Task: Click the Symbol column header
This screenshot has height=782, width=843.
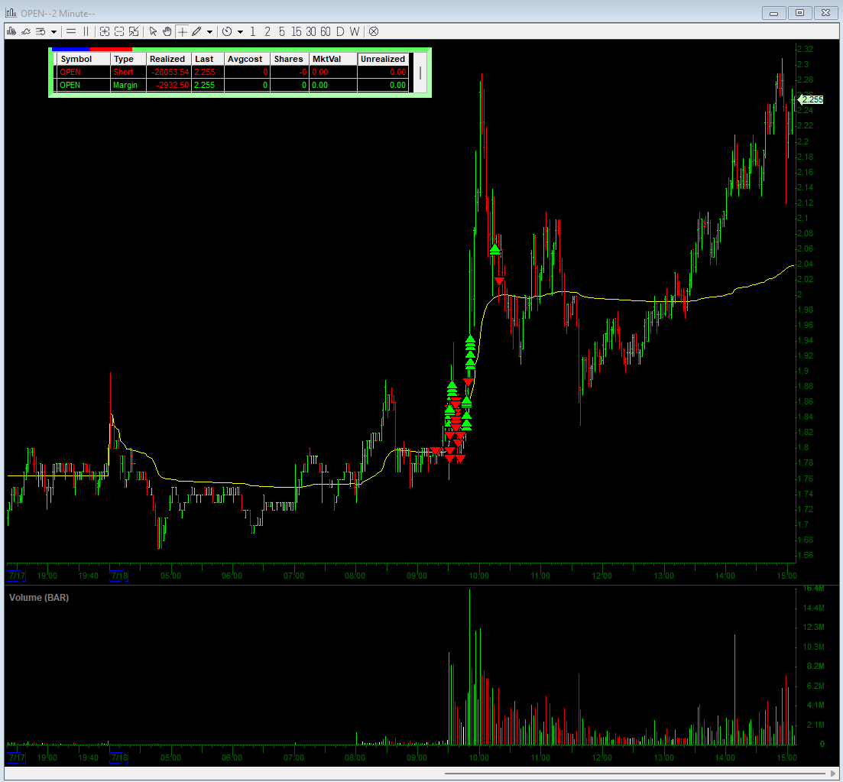Action: [83, 59]
